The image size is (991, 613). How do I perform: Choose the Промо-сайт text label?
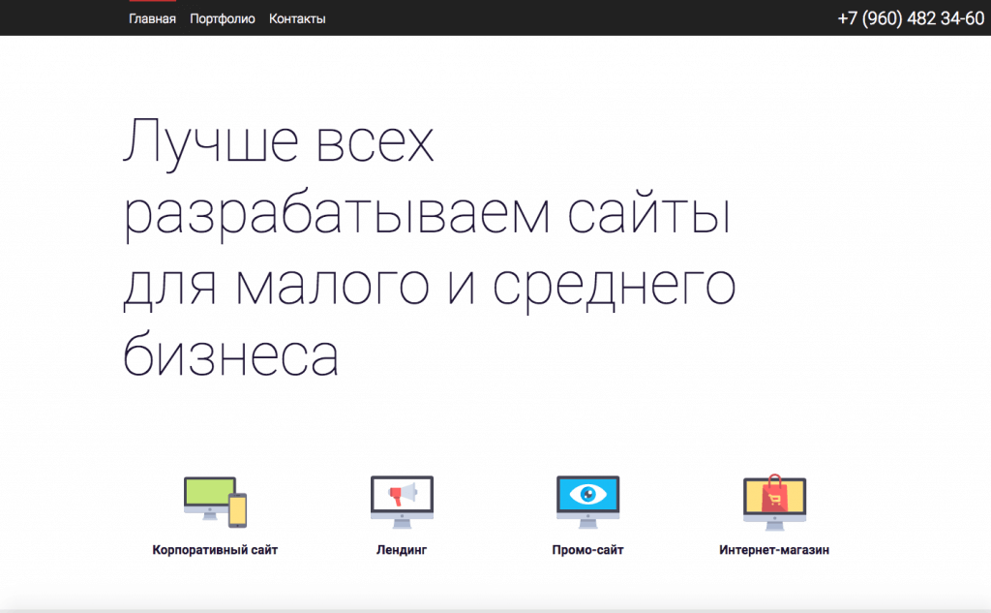pos(587,550)
